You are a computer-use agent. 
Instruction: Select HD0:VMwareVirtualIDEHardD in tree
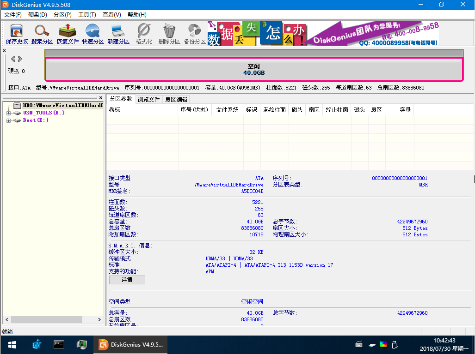pos(63,105)
